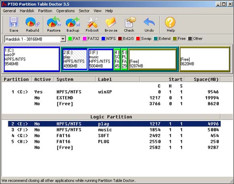Image resolution: width=234 pixels, height=184 pixels.
Task: Expand the Harddisk 1 dropdown arrow
Action: (63, 39)
